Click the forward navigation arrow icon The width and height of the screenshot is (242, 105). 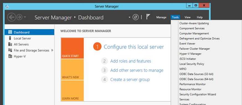click(x=19, y=17)
